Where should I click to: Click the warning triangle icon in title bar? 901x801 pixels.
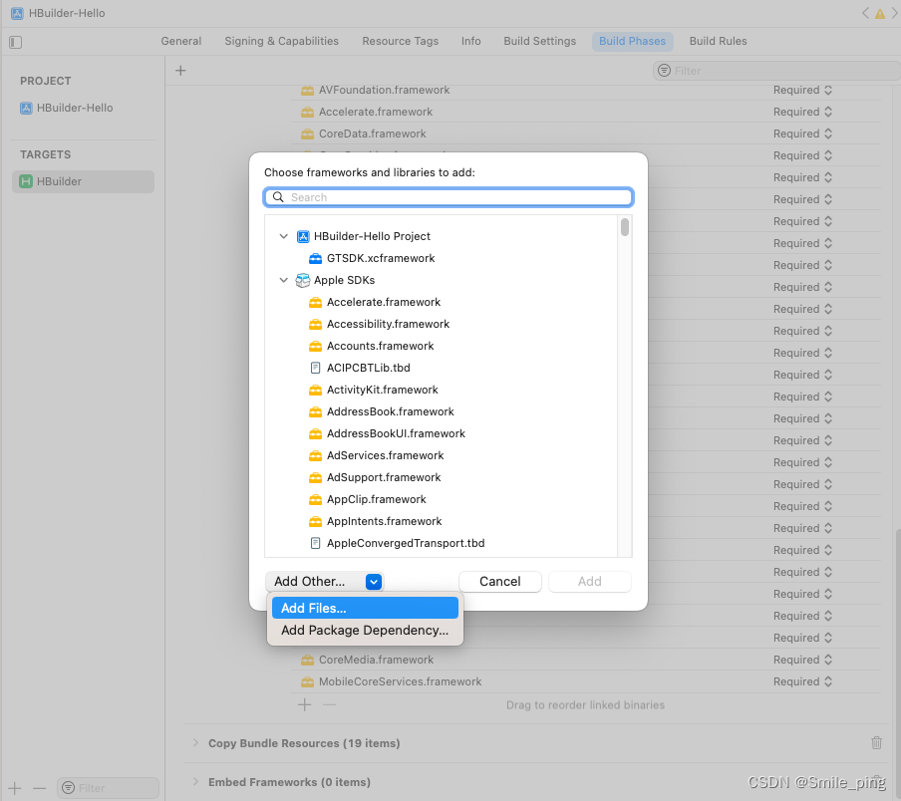tap(880, 14)
